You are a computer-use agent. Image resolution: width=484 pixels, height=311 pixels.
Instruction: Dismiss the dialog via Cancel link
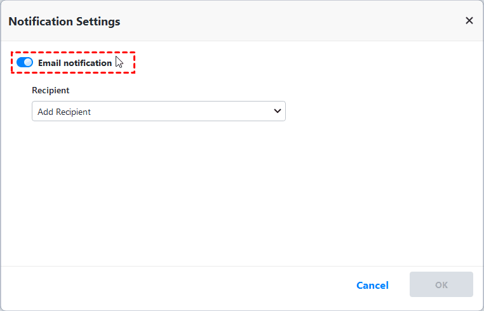pyautogui.click(x=372, y=285)
